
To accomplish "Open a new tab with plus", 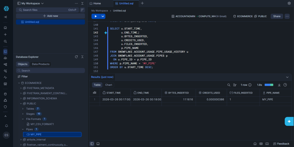I will [142, 3].
